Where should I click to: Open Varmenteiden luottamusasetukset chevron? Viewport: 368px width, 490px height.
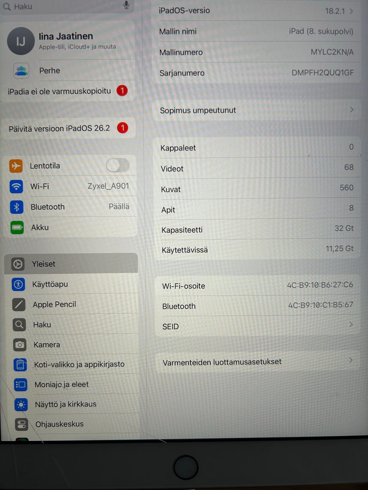[x=351, y=360]
